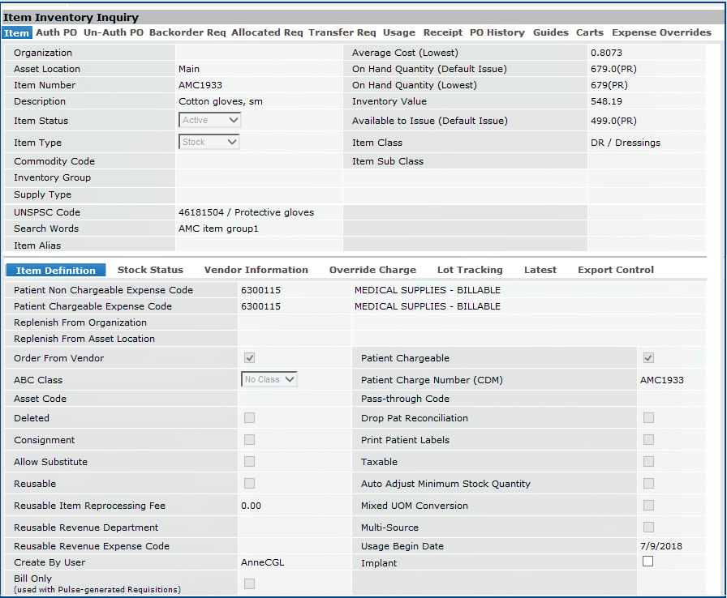
Task: Click the Item Number value AMC1933
Action: coord(200,85)
